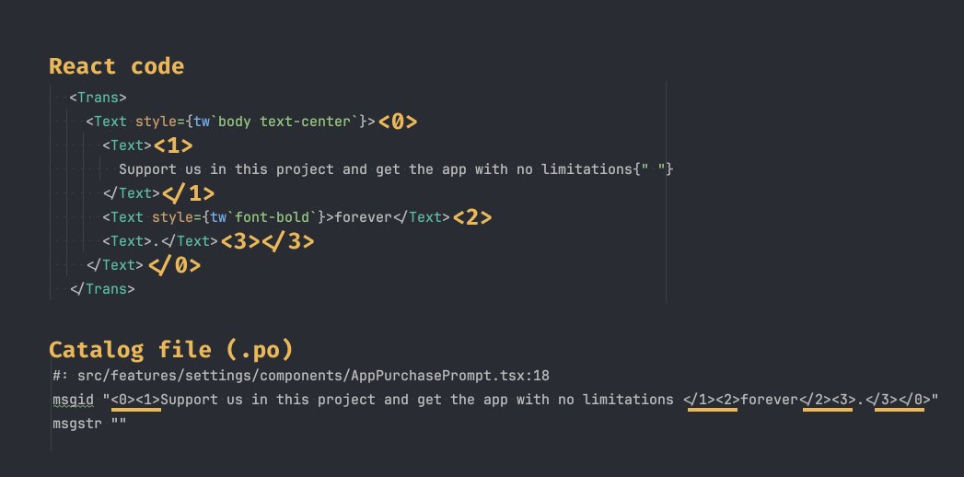Click the orange <2> annotation label

473,217
